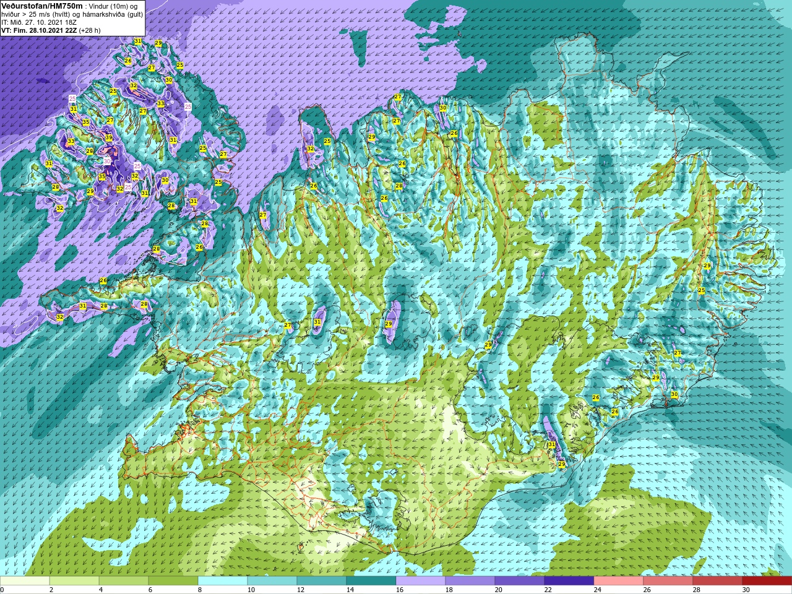
Task: Click the 16–18 m/s light lavender legend swatch
Action: point(421,580)
